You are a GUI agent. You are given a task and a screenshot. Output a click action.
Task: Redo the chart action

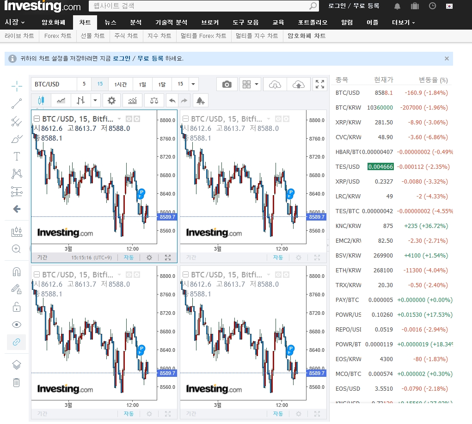point(184,101)
